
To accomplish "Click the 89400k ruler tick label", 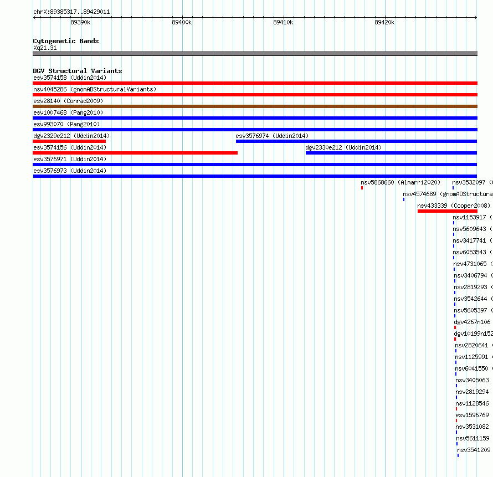I will click(182, 22).
